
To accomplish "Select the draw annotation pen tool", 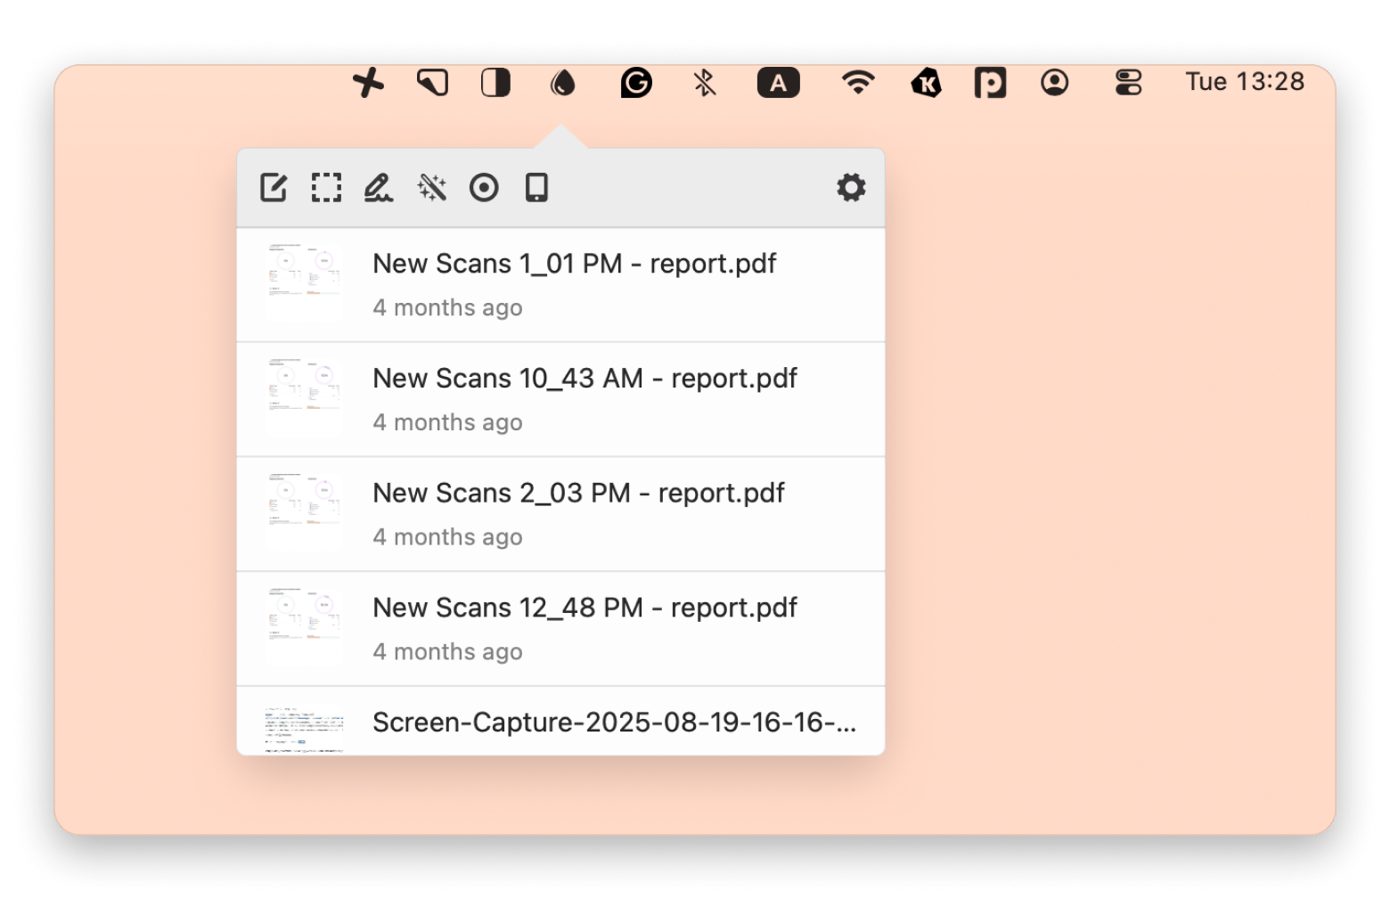I will (x=379, y=187).
